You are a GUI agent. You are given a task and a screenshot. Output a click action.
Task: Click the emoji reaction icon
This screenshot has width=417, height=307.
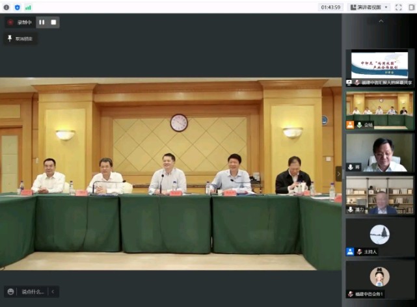pos(11,291)
